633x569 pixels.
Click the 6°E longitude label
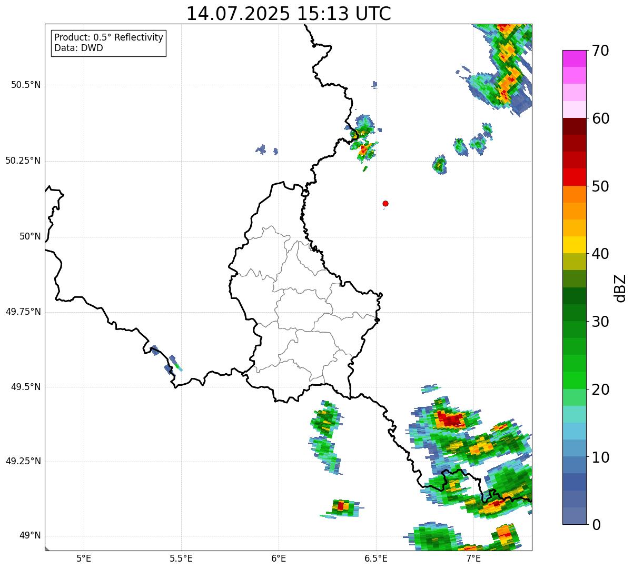(279, 558)
